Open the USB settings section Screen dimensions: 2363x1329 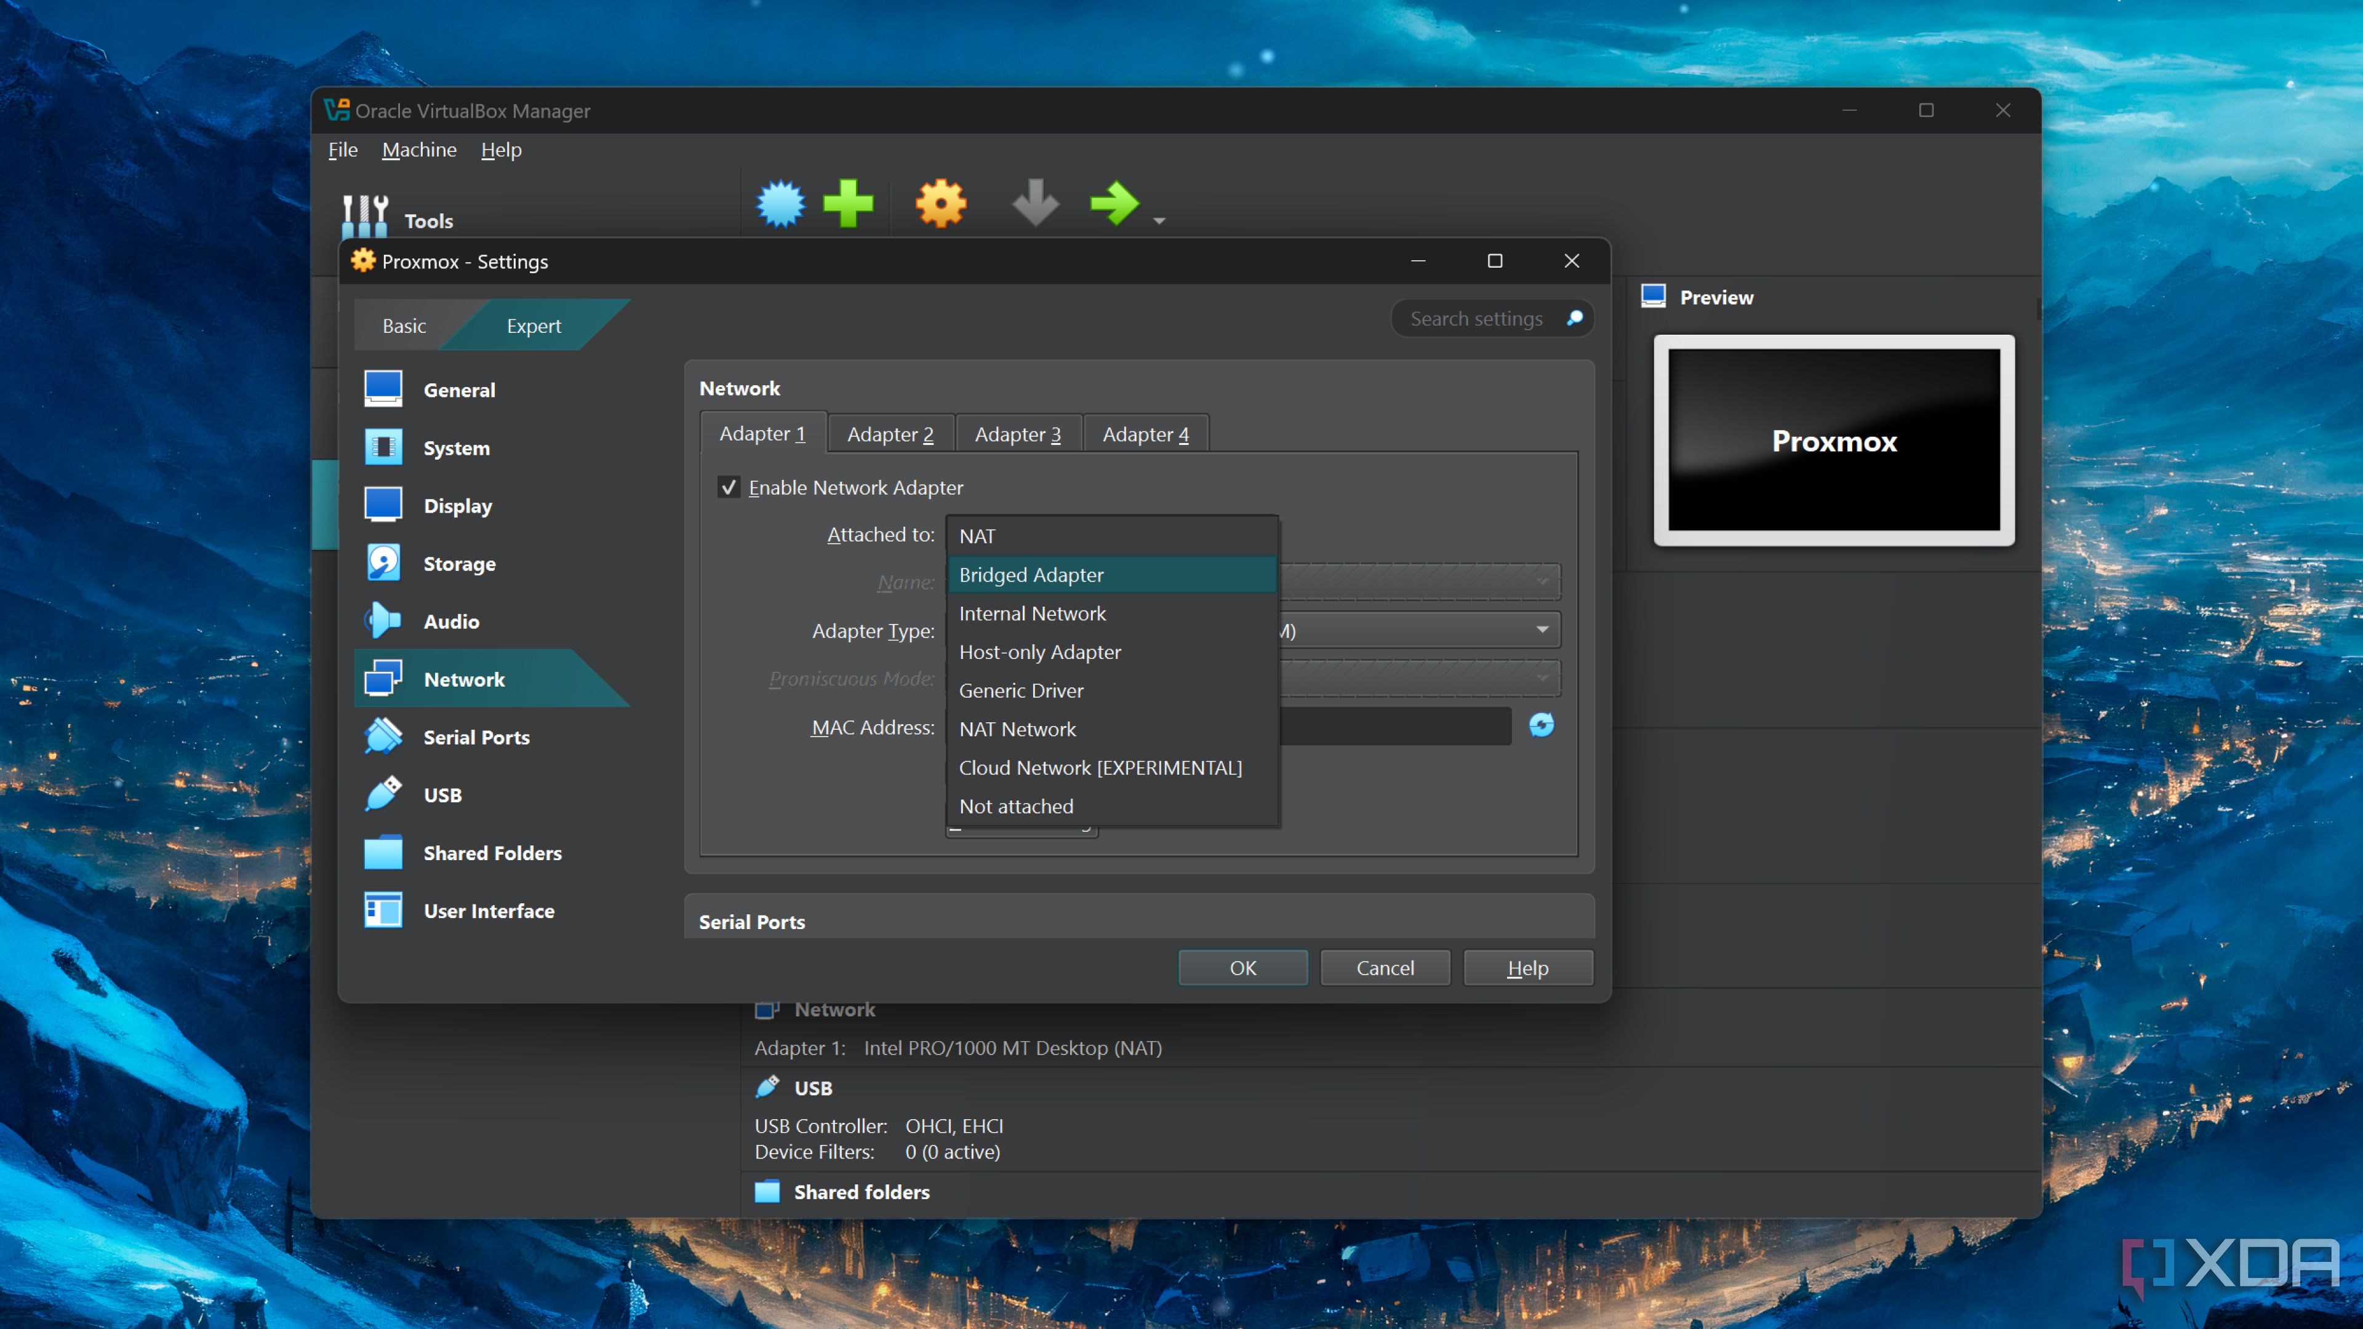[442, 795]
